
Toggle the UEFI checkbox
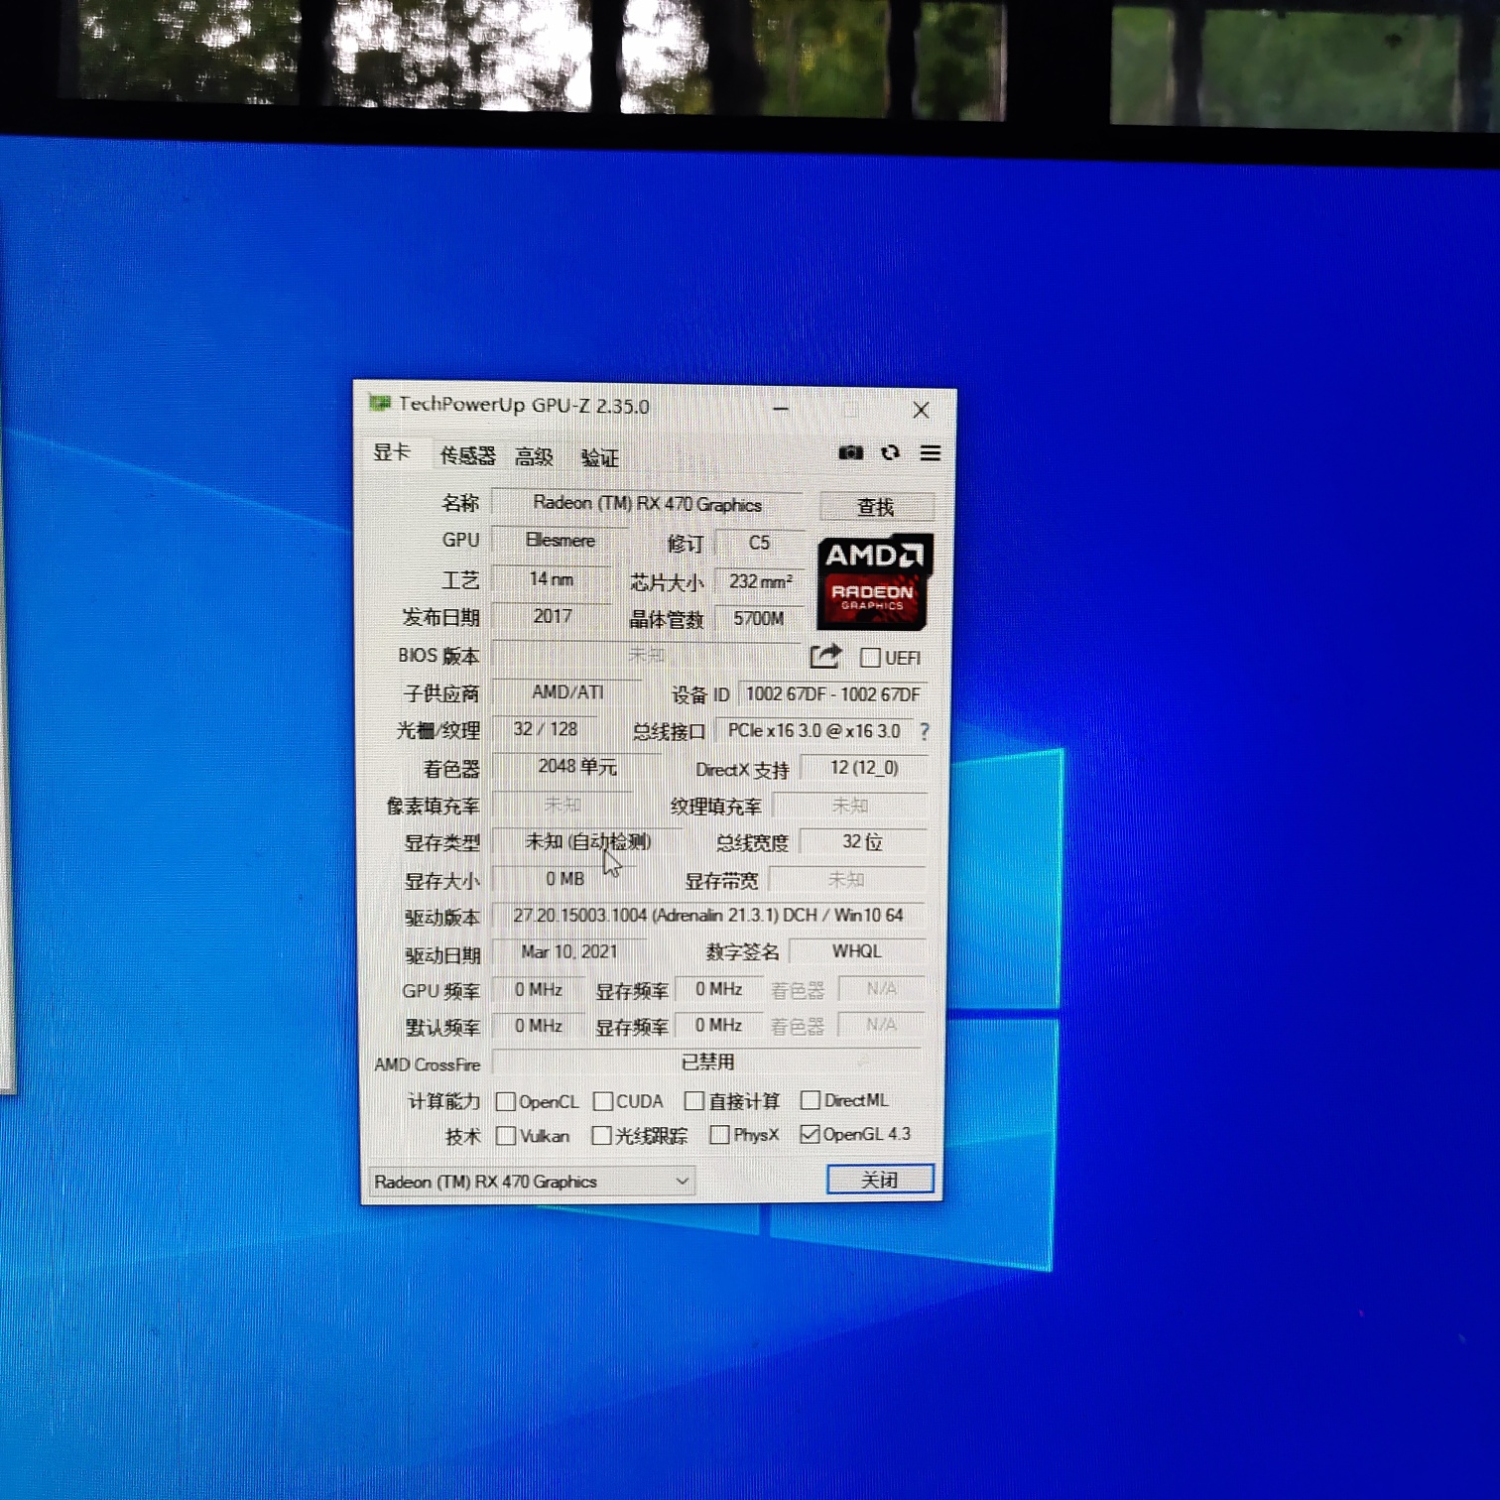pos(870,658)
